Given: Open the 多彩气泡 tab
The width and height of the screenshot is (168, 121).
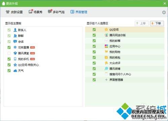Looking at the screenshot, I should pos(56,12).
